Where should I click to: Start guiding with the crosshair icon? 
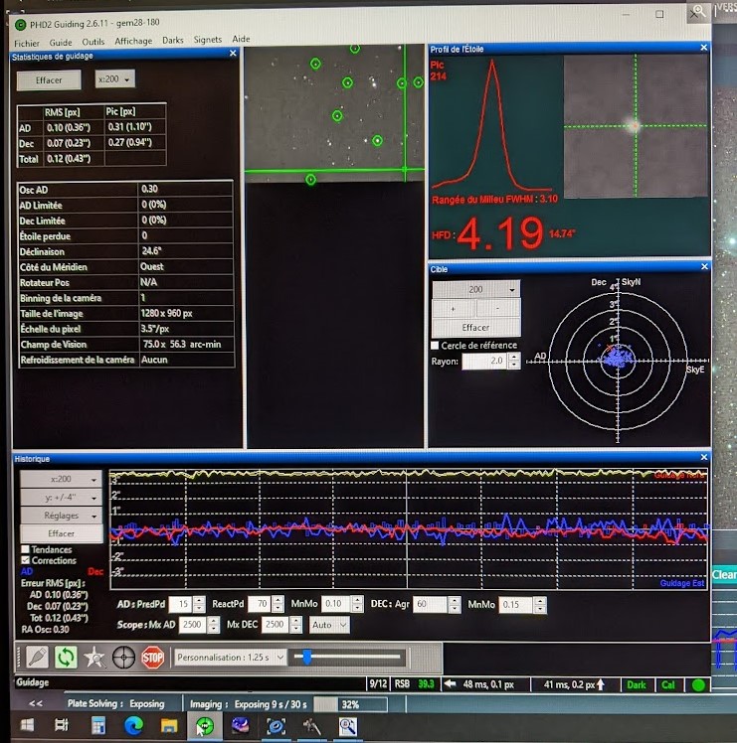[x=123, y=658]
